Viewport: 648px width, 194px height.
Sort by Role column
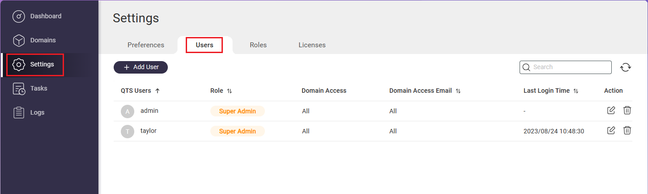point(229,91)
